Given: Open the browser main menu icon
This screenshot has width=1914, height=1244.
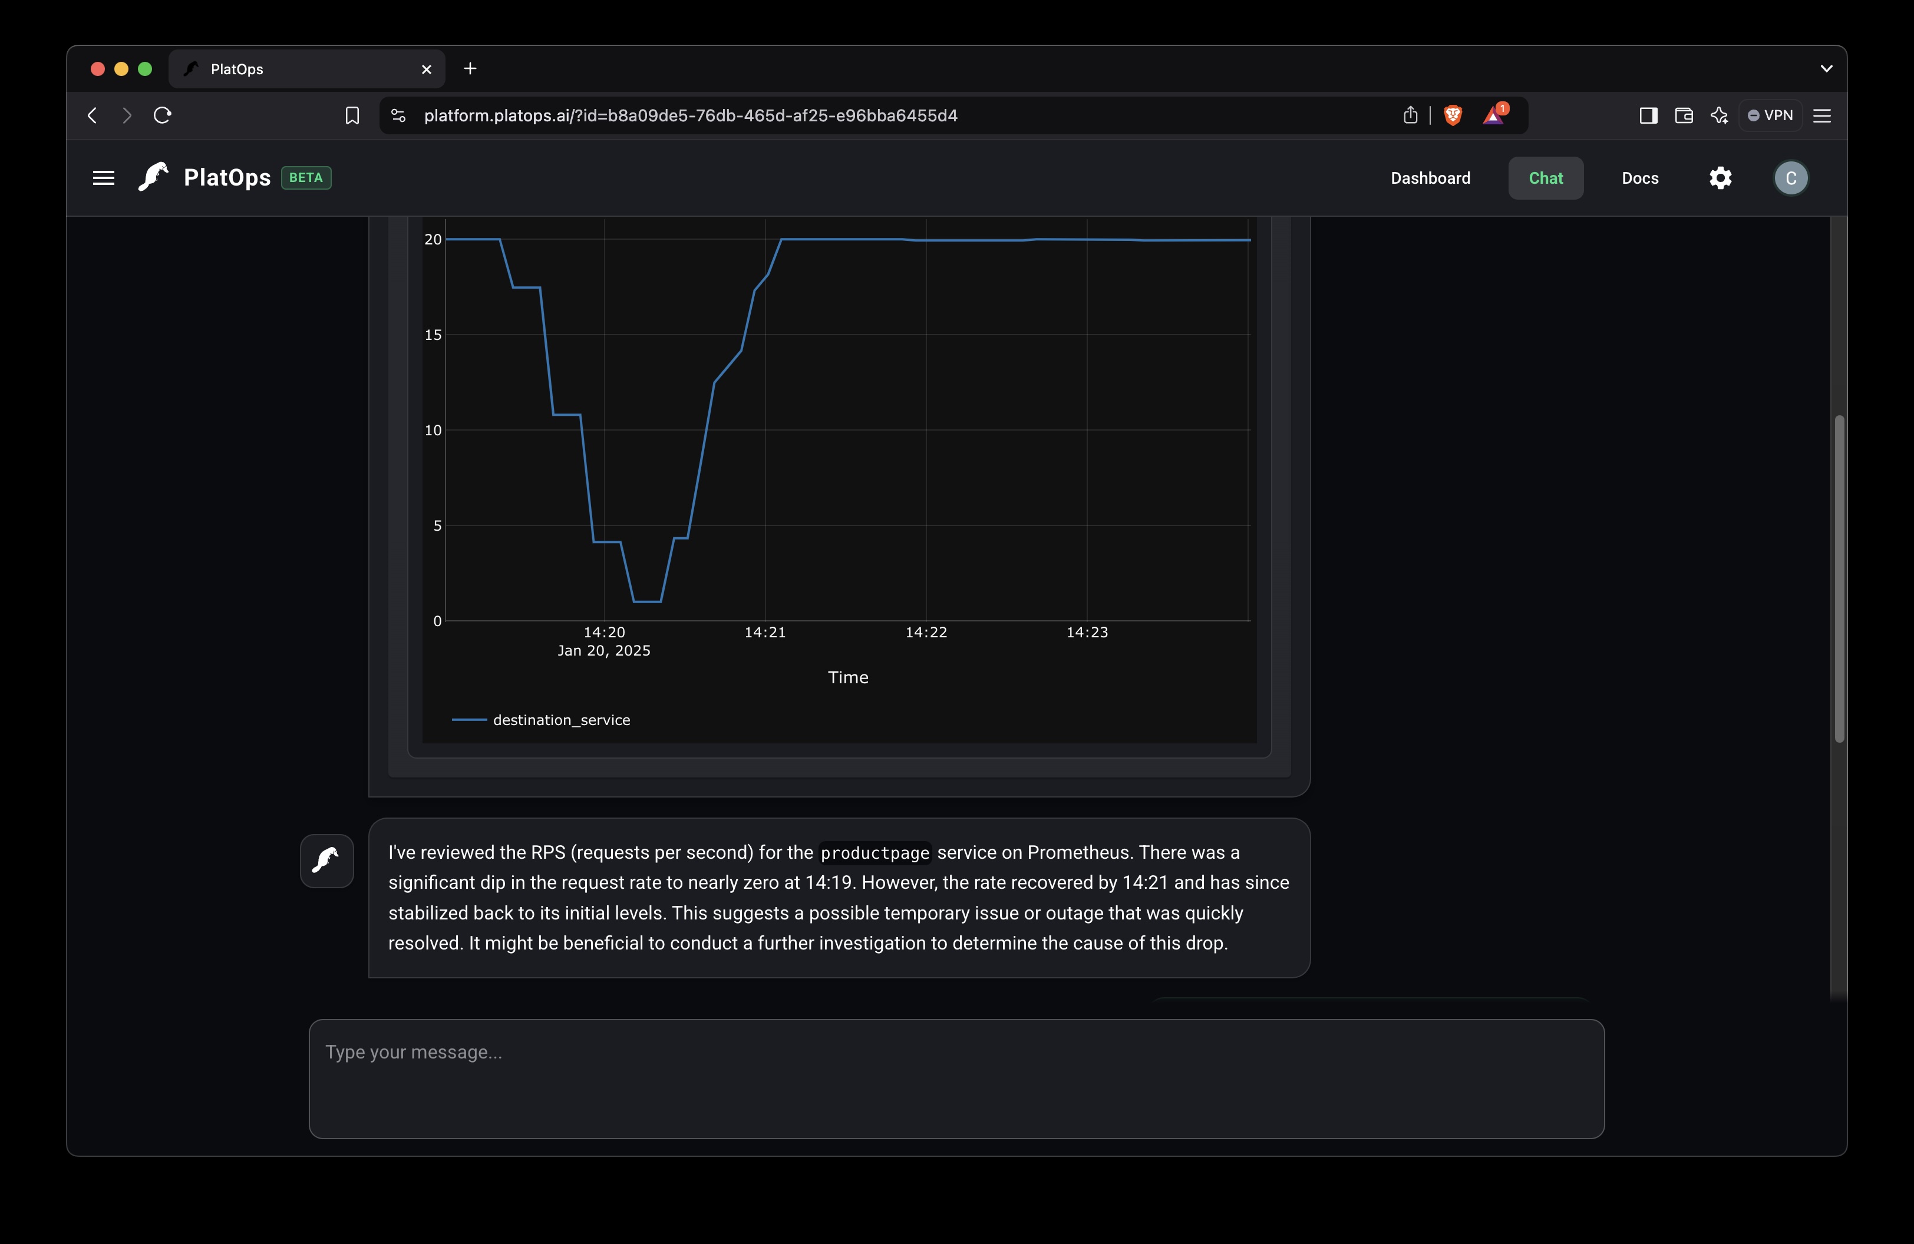Looking at the screenshot, I should tap(1822, 115).
